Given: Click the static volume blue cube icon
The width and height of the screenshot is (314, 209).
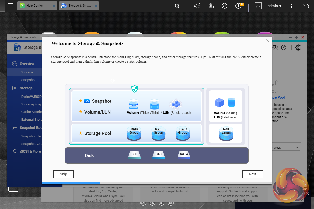Looking at the screenshot, I should pos(219,103).
